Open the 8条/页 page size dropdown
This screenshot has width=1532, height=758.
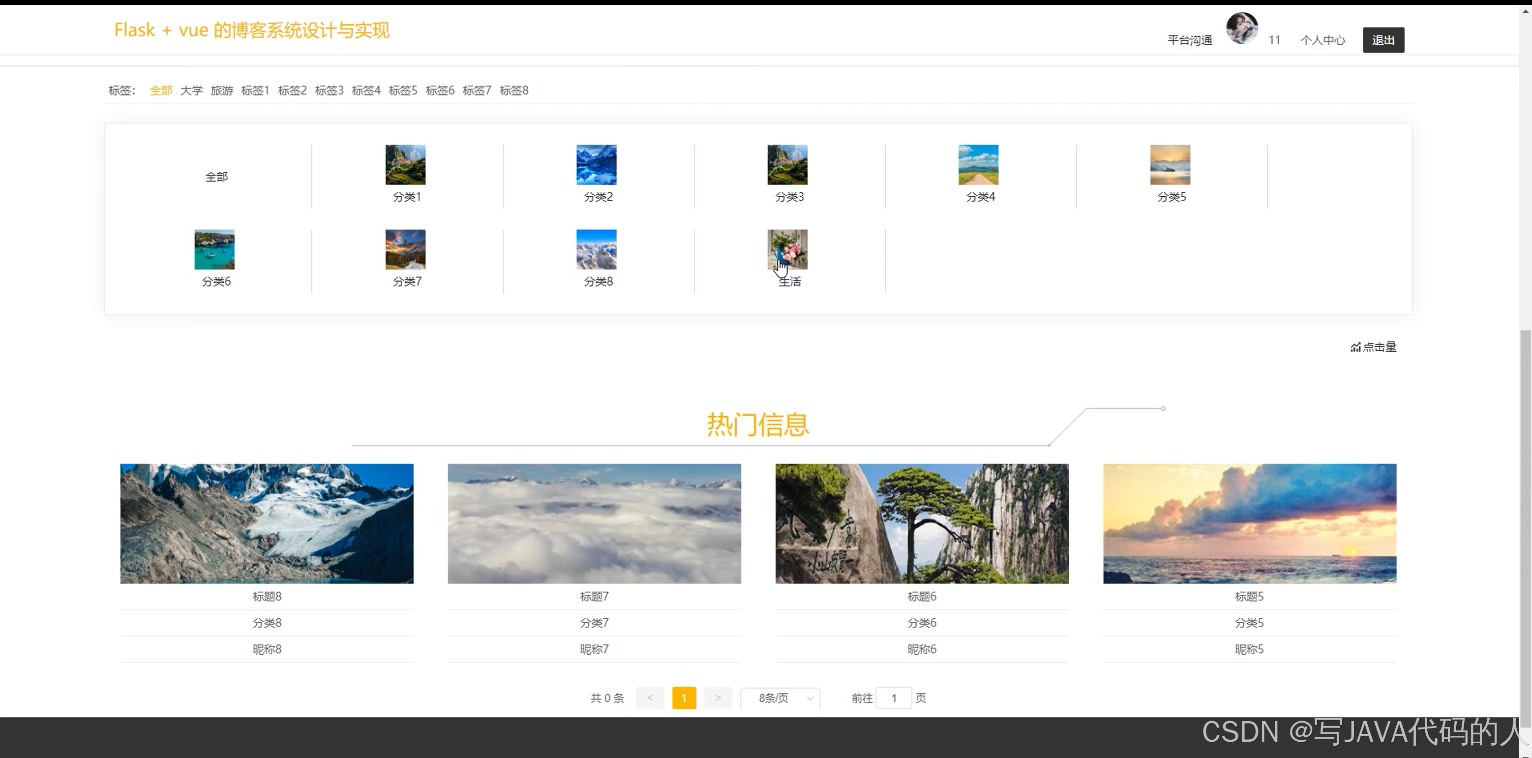tap(780, 698)
